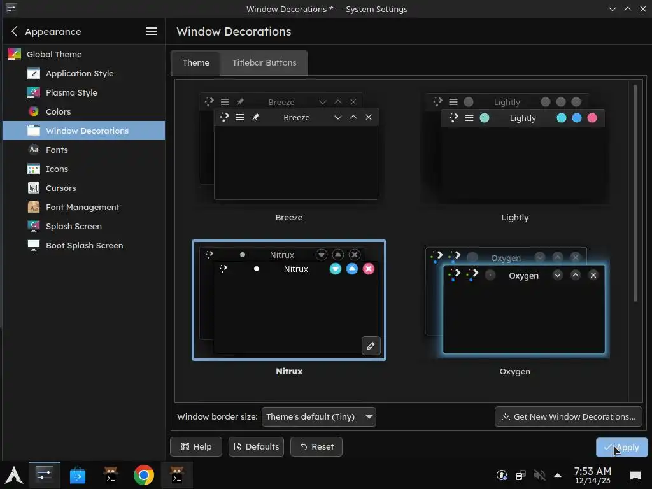Click the Fonts Aa icon
This screenshot has height=489, width=652.
[34, 149]
